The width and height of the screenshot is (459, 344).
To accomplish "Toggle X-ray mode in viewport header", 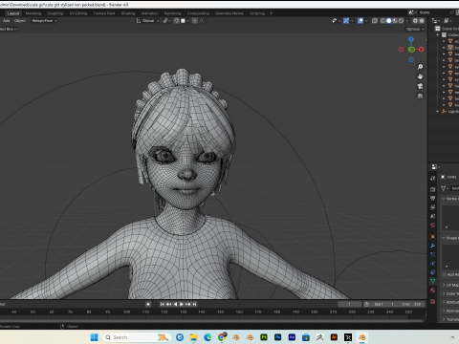I will pos(375,21).
